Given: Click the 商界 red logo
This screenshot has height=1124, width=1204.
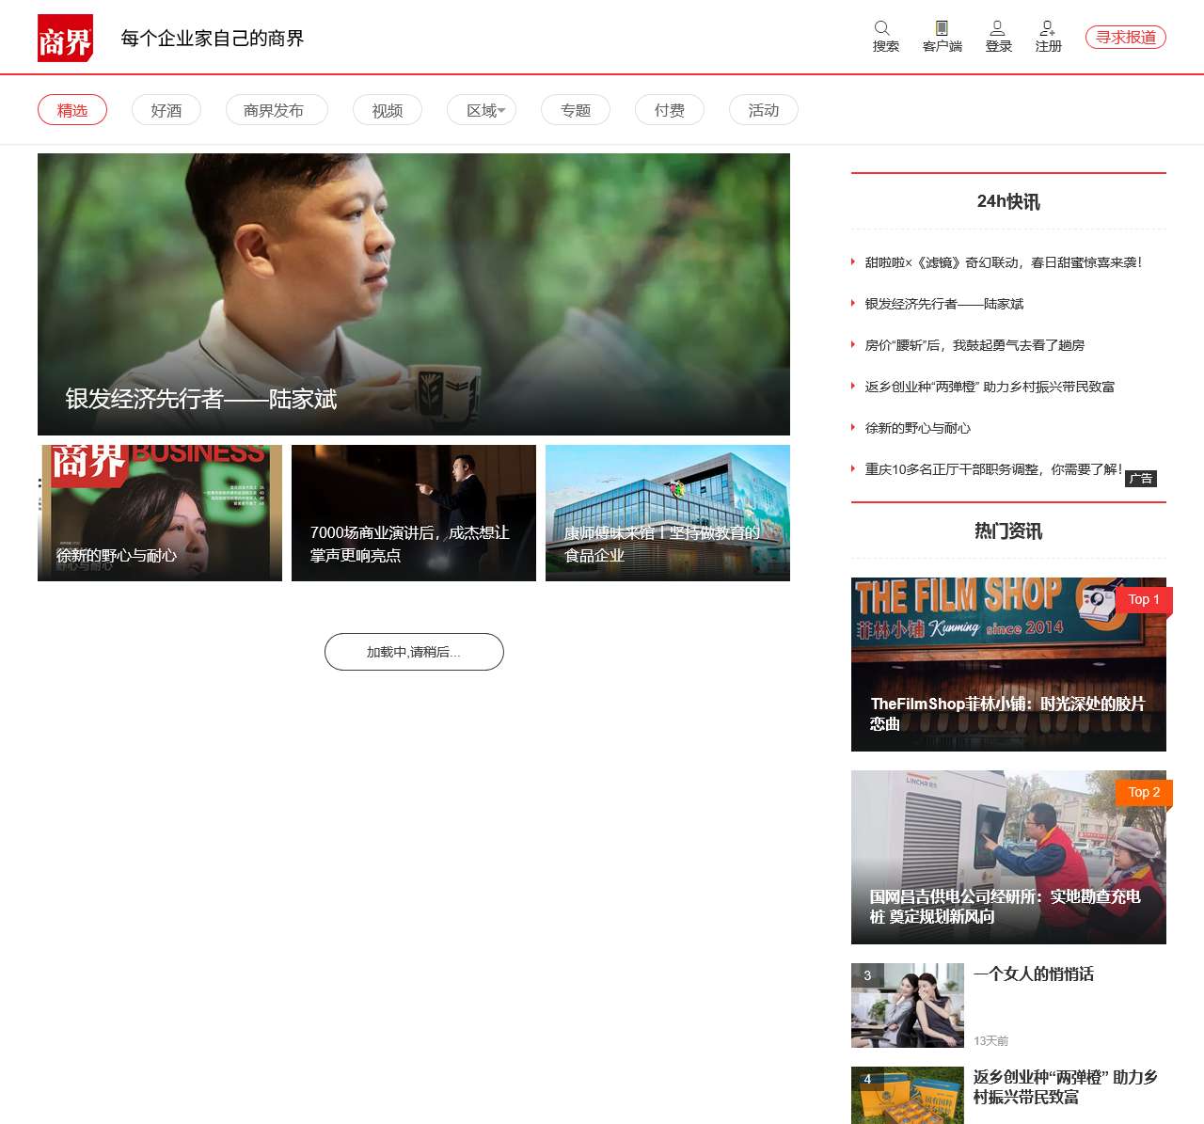Looking at the screenshot, I should [x=65, y=38].
